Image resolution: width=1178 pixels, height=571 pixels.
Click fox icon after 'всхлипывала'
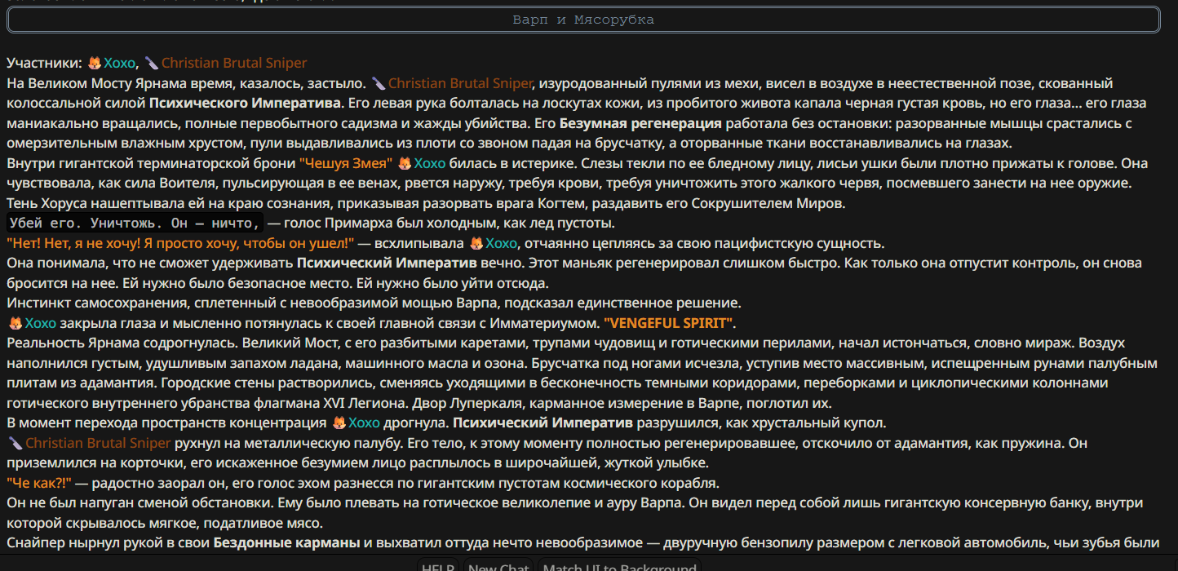click(476, 243)
